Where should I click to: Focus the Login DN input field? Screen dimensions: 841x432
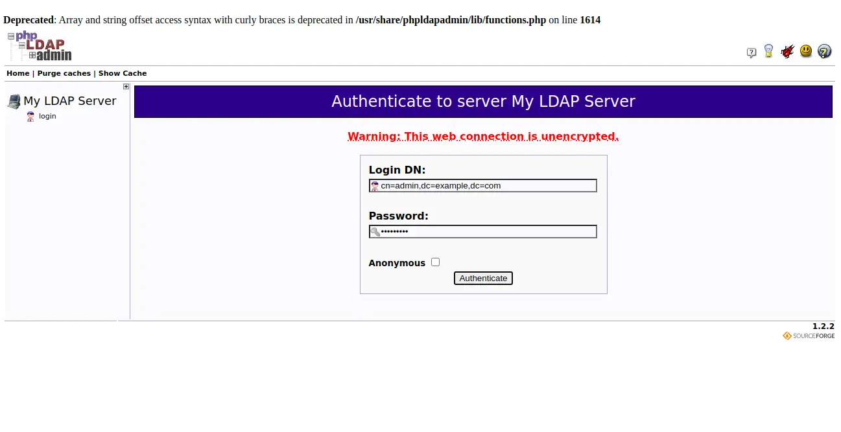[482, 186]
